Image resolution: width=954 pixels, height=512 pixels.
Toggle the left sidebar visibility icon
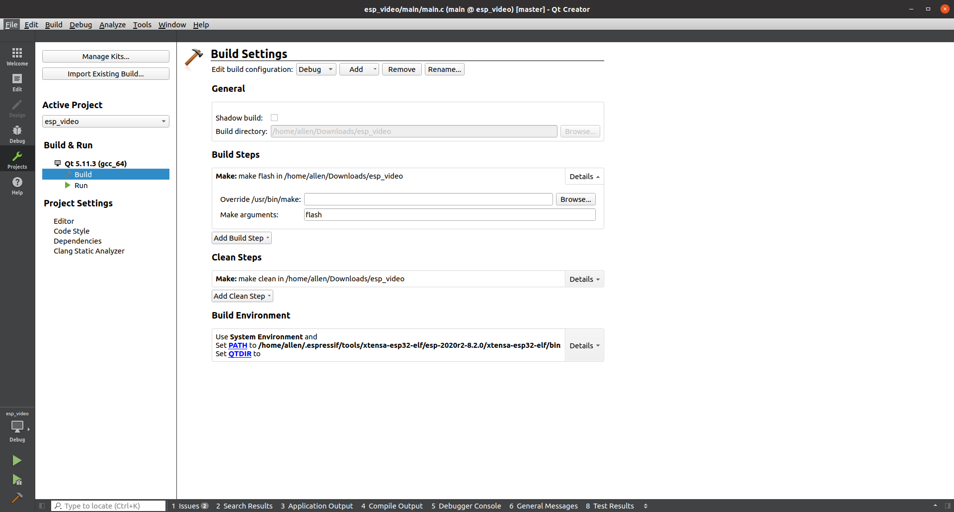[x=42, y=506]
